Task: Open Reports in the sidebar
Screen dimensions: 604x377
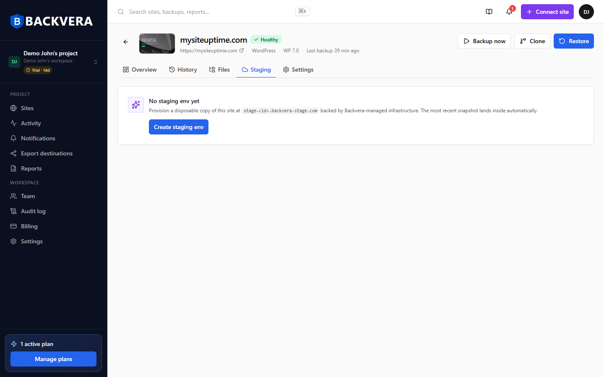Action: point(54,168)
